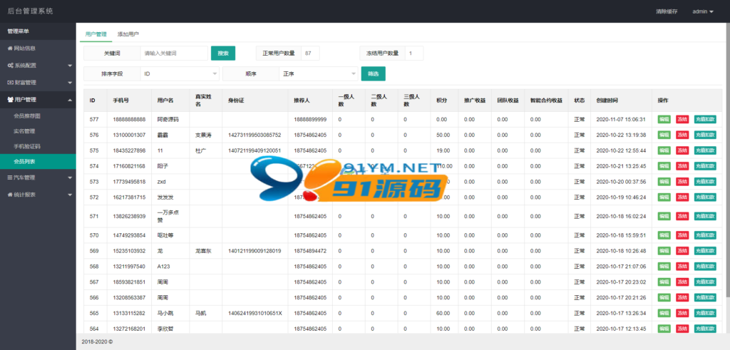
Task: Click 充值扣款 for user ID 574
Action: [705, 166]
